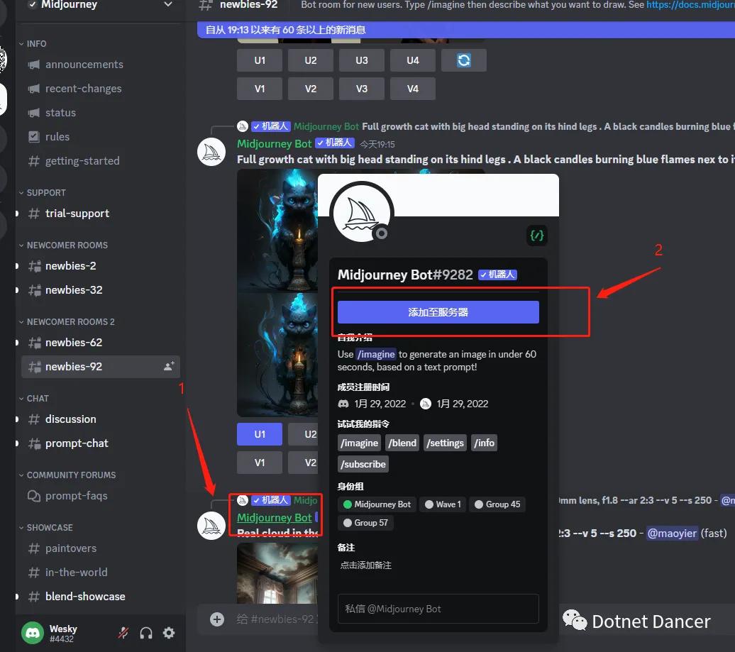Image resolution: width=735 pixels, height=652 pixels.
Task: Click the create invite icon beside newbies-92
Action: click(169, 367)
